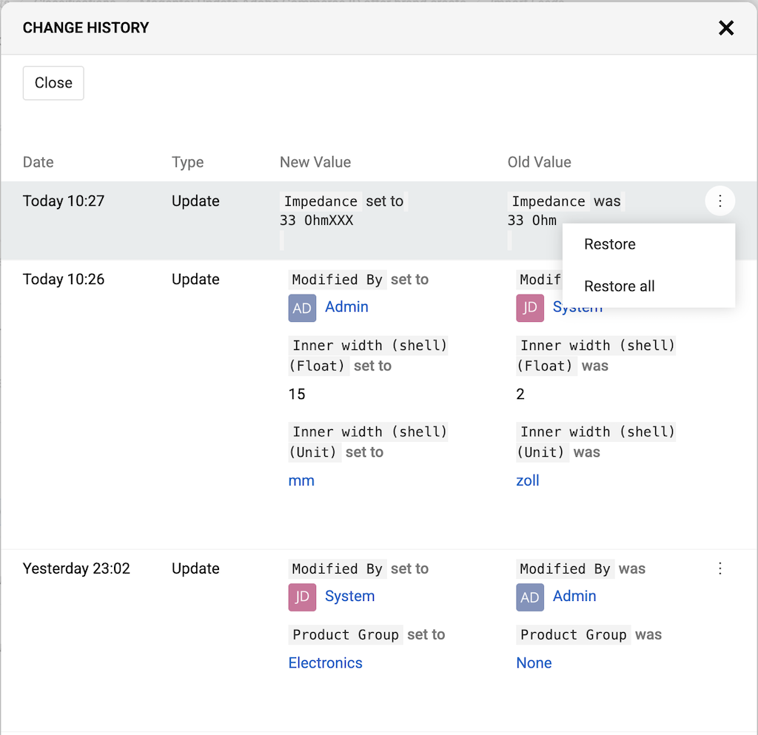
Task: Click the Old Value column header
Action: tap(539, 162)
